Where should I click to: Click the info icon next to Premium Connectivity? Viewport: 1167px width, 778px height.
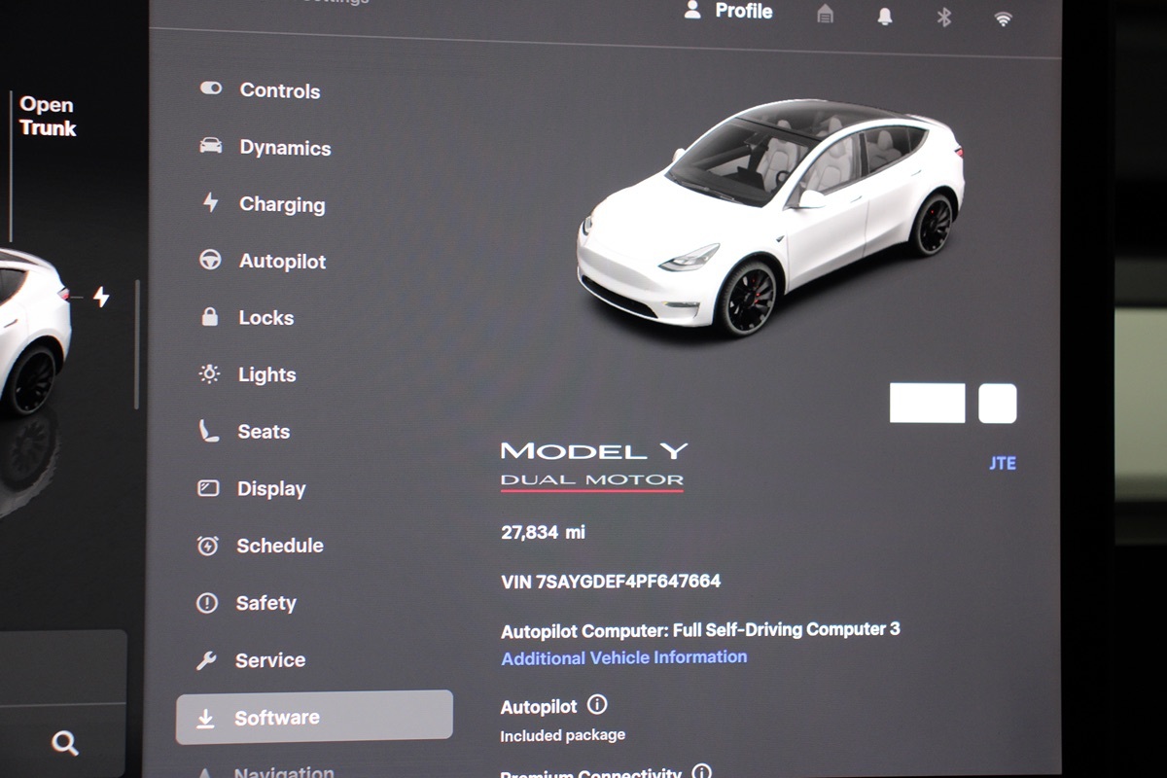click(701, 773)
